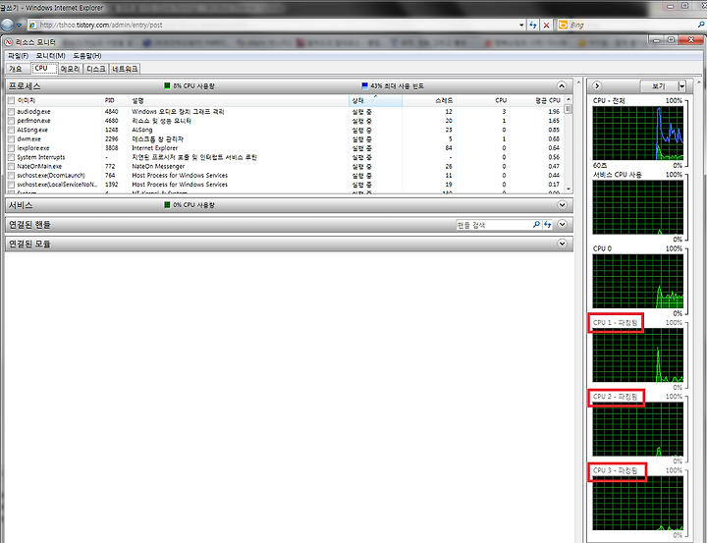Expand the 연결된 모듈 section chevron

[x=562, y=244]
